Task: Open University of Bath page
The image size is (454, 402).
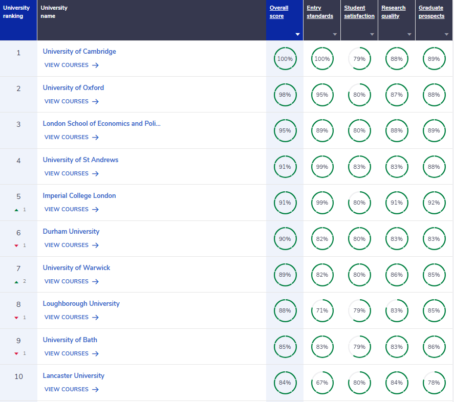Action: tap(70, 340)
